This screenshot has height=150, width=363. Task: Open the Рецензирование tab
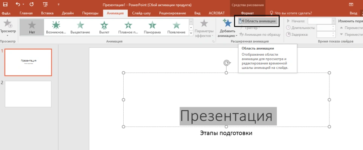tap(173, 13)
